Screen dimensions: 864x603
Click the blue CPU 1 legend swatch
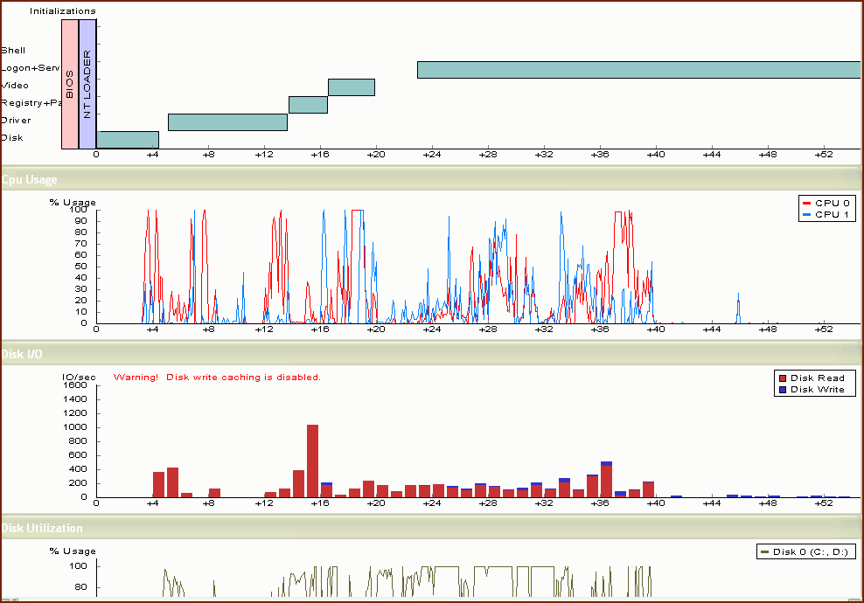[x=806, y=215]
